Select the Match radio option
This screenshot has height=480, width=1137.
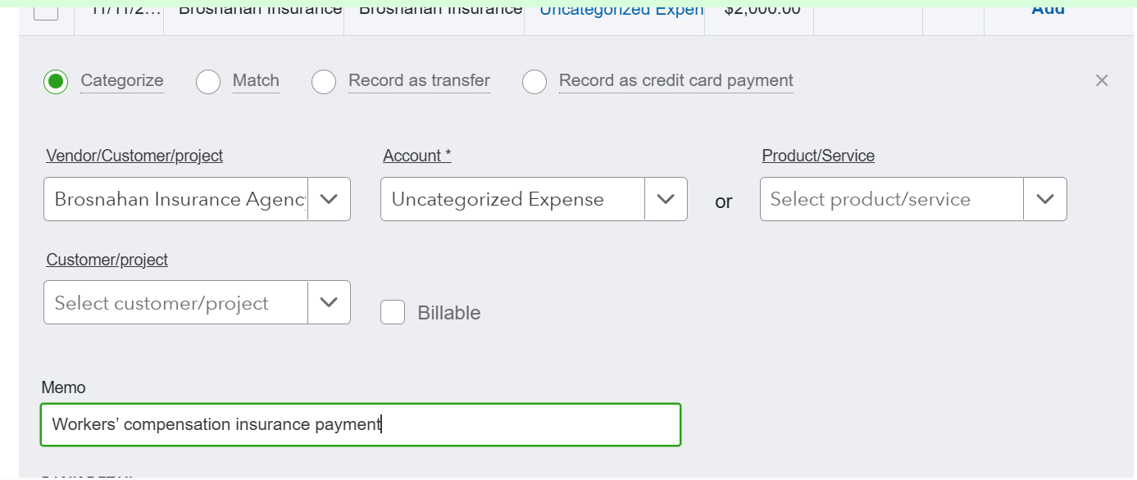208,81
